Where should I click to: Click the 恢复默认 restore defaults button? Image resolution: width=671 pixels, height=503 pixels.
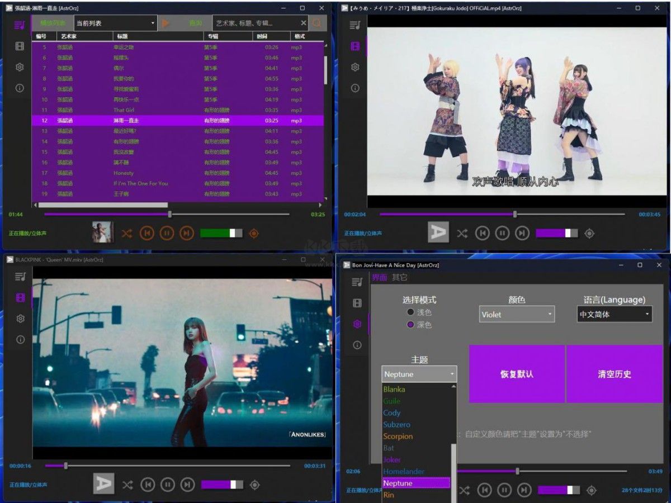pyautogui.click(x=516, y=373)
